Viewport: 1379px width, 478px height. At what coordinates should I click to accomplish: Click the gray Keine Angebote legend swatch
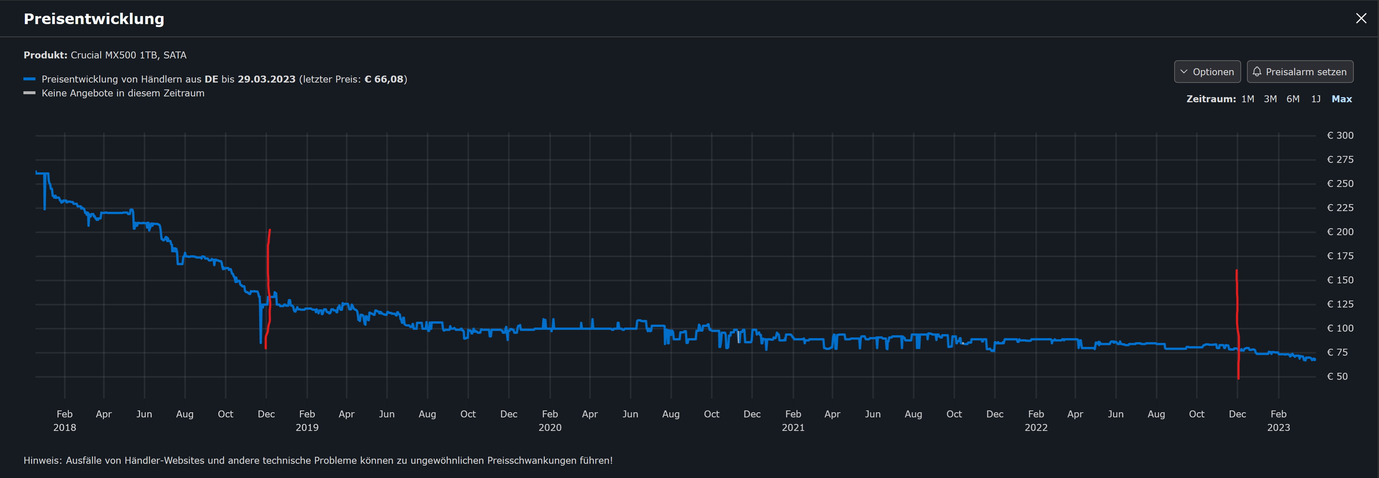[x=30, y=93]
